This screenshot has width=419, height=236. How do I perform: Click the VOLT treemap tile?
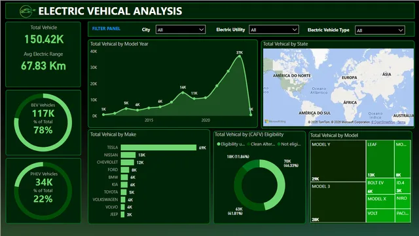click(380, 216)
